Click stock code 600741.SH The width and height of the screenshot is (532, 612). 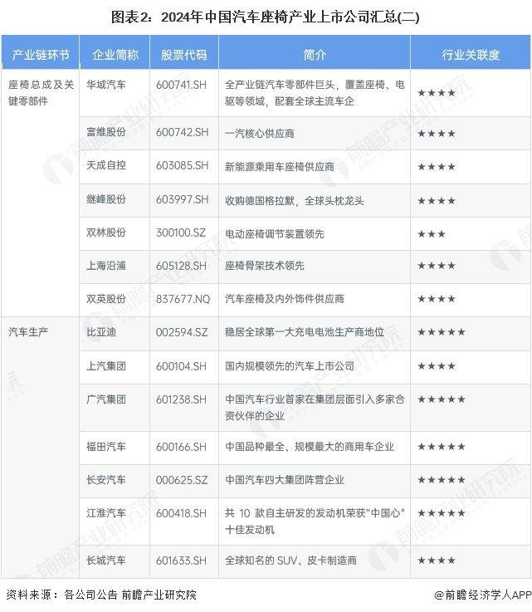(182, 85)
